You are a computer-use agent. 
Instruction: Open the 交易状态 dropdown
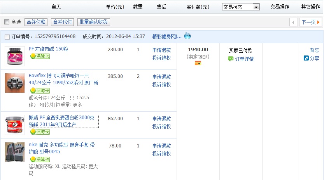(241, 7)
